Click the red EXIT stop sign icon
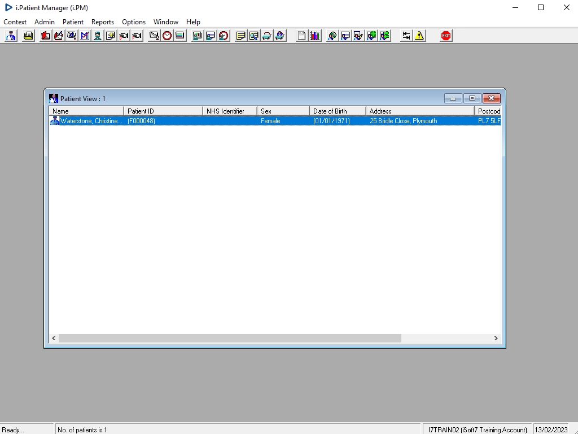The height and width of the screenshot is (434, 578). click(x=446, y=36)
